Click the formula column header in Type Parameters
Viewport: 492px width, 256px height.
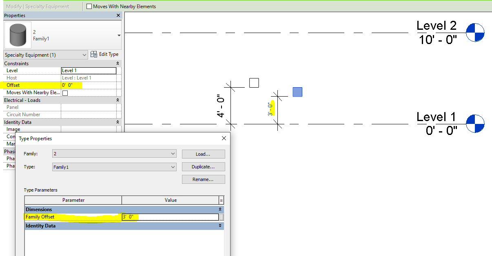tap(221, 200)
